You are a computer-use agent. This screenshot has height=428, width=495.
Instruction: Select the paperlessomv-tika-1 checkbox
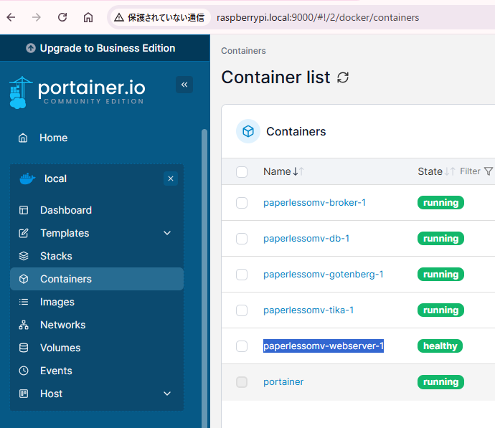click(242, 310)
